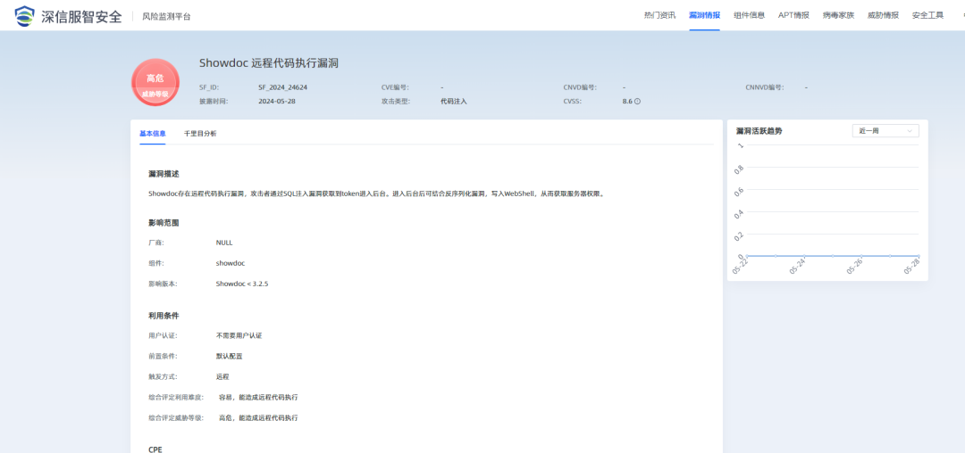This screenshot has height=453, width=965.
Task: Click the 用户认证 label
Action: 163,336
